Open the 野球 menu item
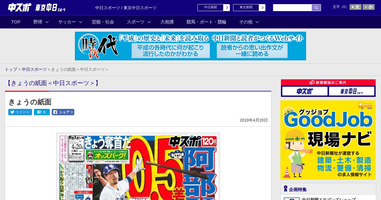 (38, 22)
